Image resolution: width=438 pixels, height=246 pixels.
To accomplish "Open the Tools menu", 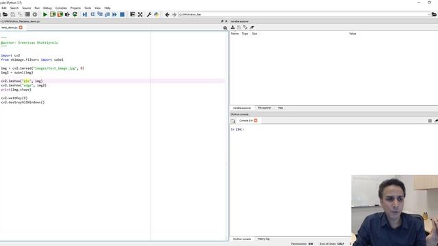I will coord(88,8).
